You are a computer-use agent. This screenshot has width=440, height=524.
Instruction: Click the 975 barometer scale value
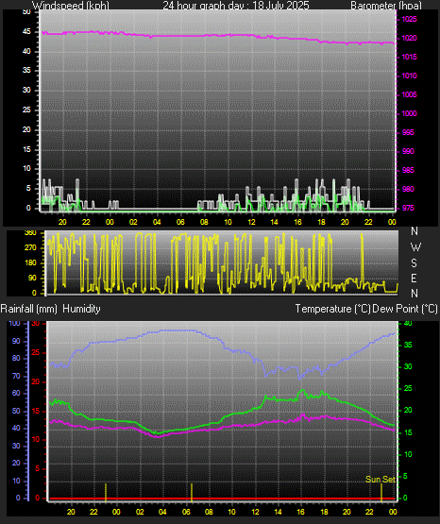(x=408, y=208)
